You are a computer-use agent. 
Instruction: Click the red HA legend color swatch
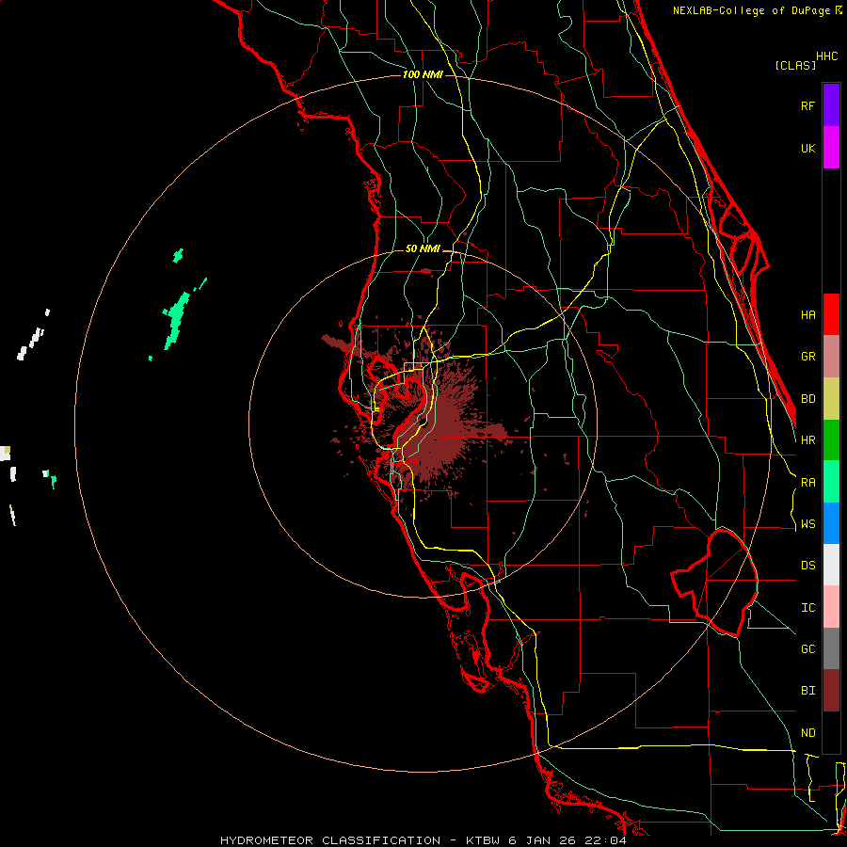(831, 314)
